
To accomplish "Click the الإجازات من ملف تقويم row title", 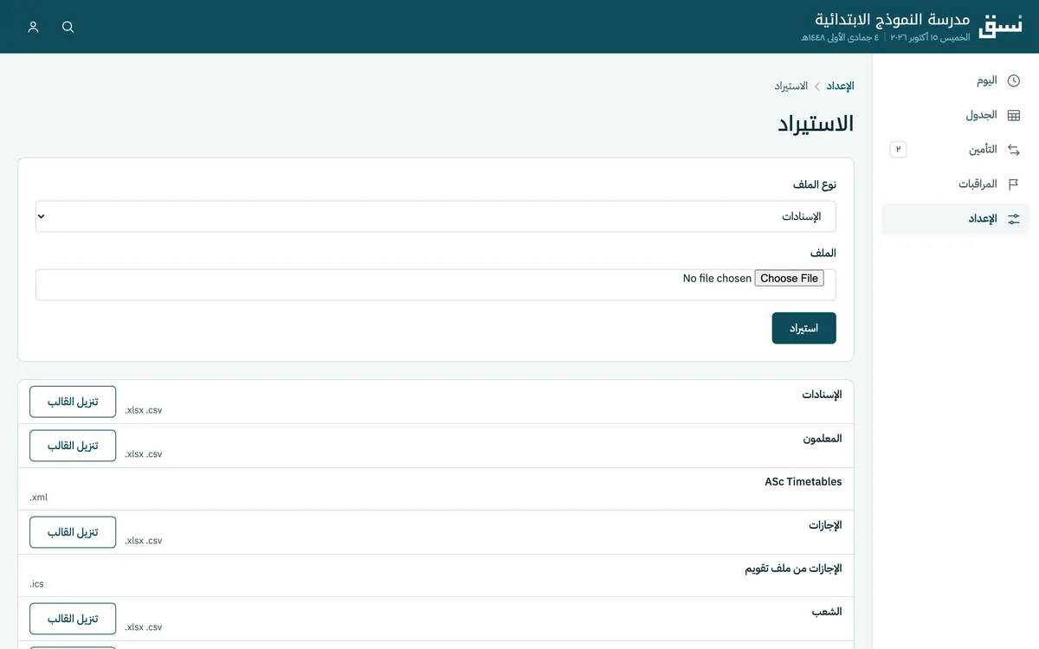I will coord(794,569).
